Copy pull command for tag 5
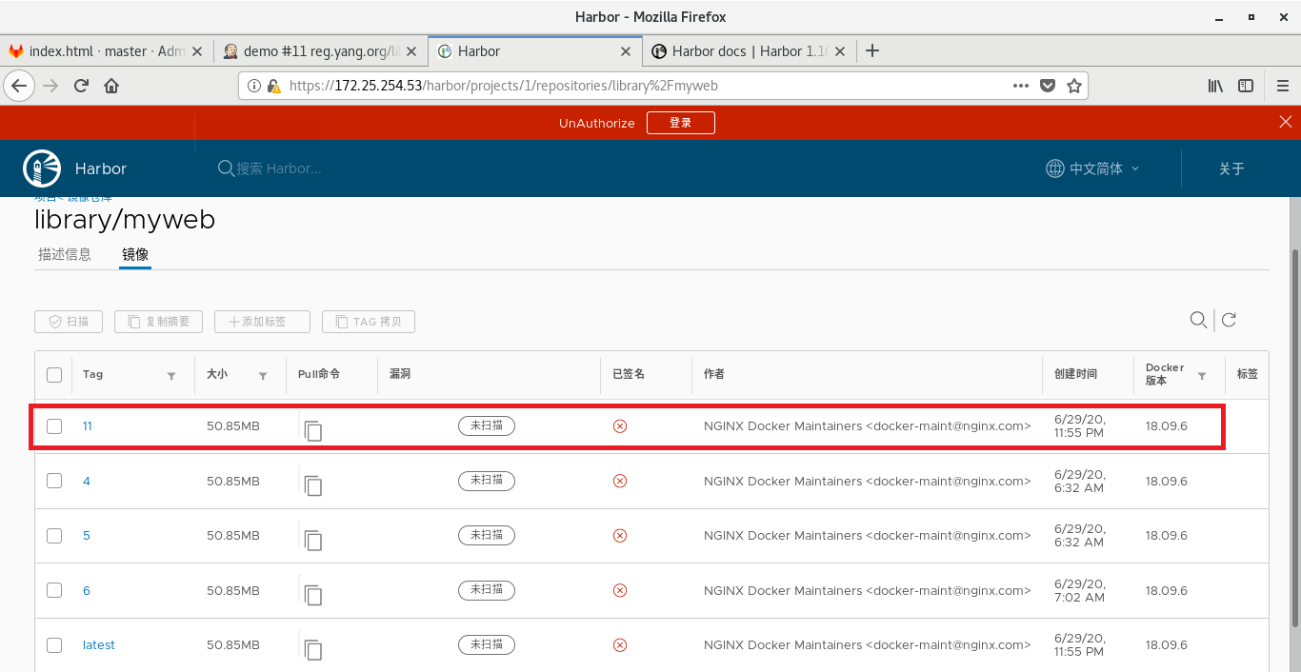The width and height of the screenshot is (1301, 672). [313, 540]
